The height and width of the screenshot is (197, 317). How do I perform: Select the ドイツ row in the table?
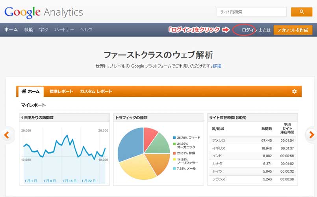pos(253,171)
